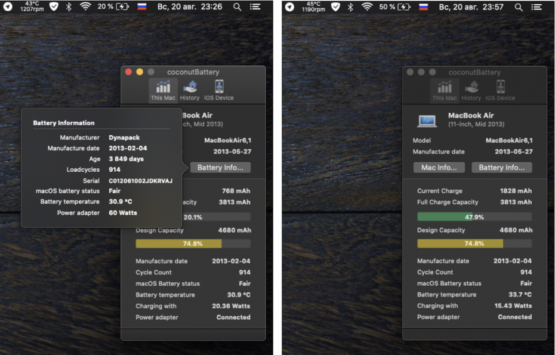Click the Russian flag input source beside 23:57 date
This screenshot has height=355, width=555.
[x=423, y=7]
